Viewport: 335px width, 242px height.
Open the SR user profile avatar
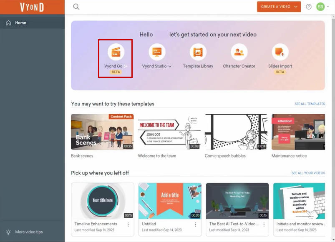[320, 7]
